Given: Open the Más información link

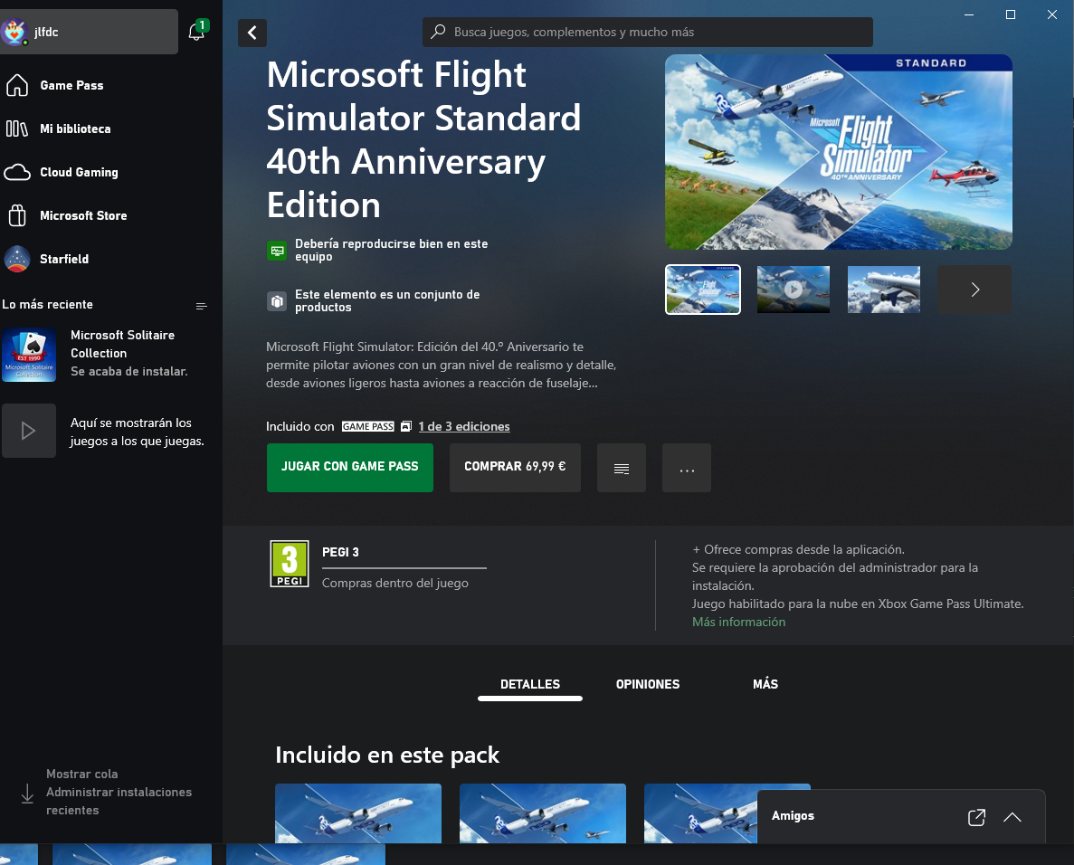Looking at the screenshot, I should click(x=738, y=622).
